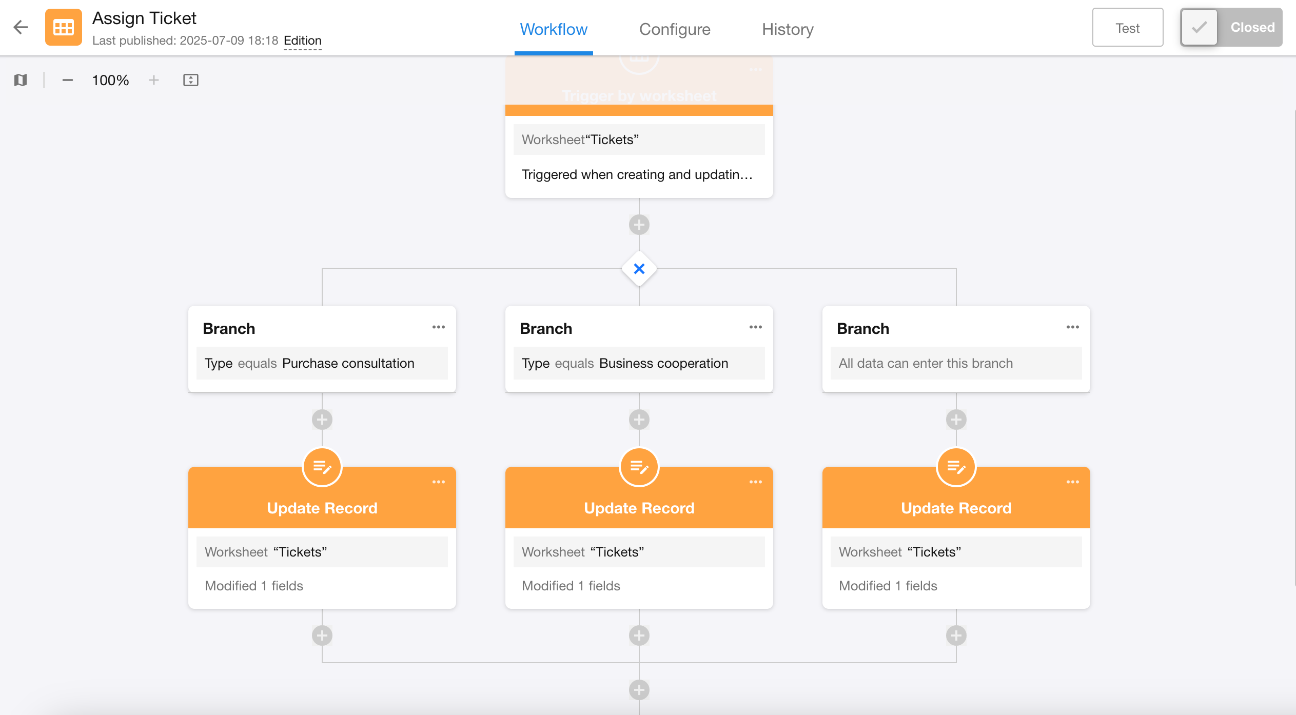Click the Edition link
The height and width of the screenshot is (715, 1296).
[302, 41]
